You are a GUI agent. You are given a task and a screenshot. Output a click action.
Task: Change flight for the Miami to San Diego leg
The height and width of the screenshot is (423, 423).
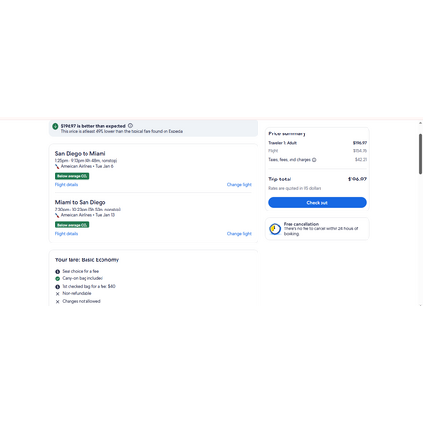click(240, 234)
